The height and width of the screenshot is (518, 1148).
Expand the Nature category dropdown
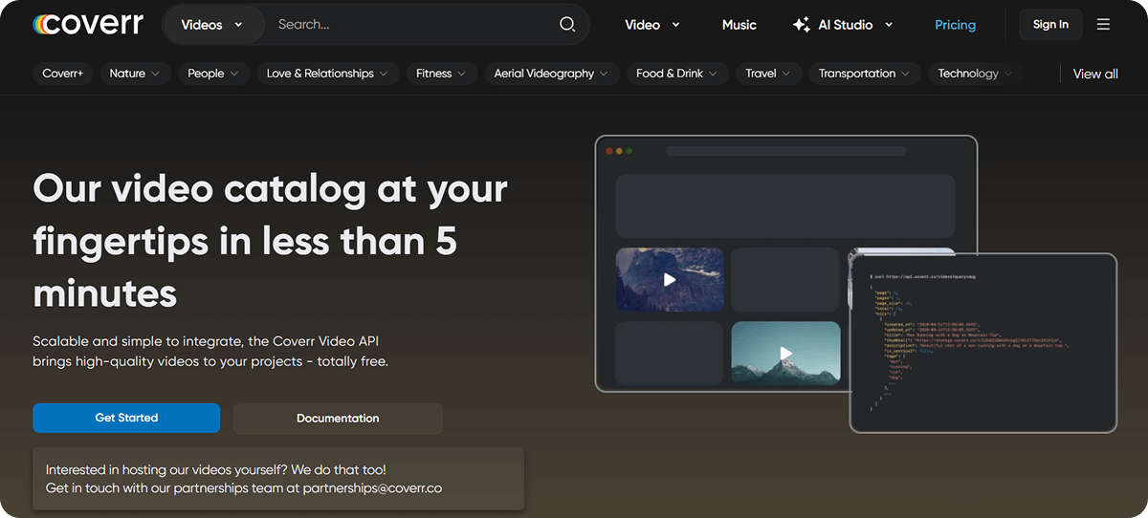[135, 74]
